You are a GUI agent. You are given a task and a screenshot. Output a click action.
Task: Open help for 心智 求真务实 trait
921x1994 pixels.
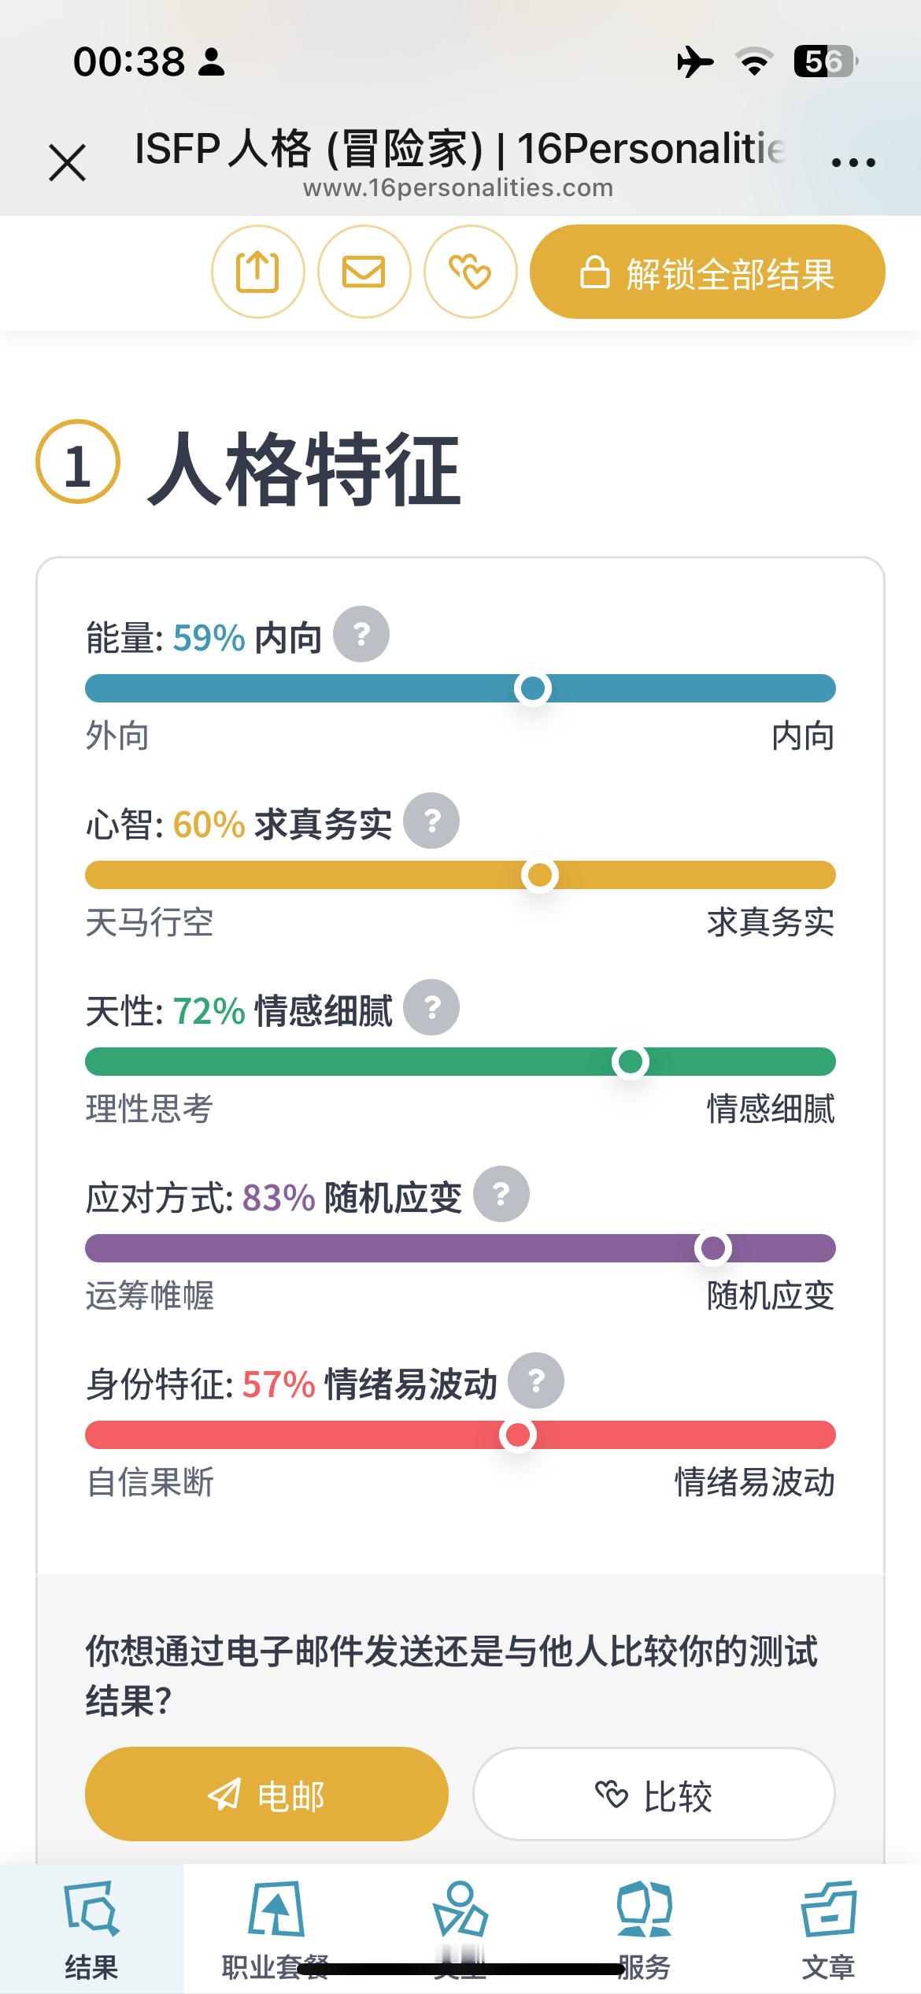pyautogui.click(x=431, y=821)
